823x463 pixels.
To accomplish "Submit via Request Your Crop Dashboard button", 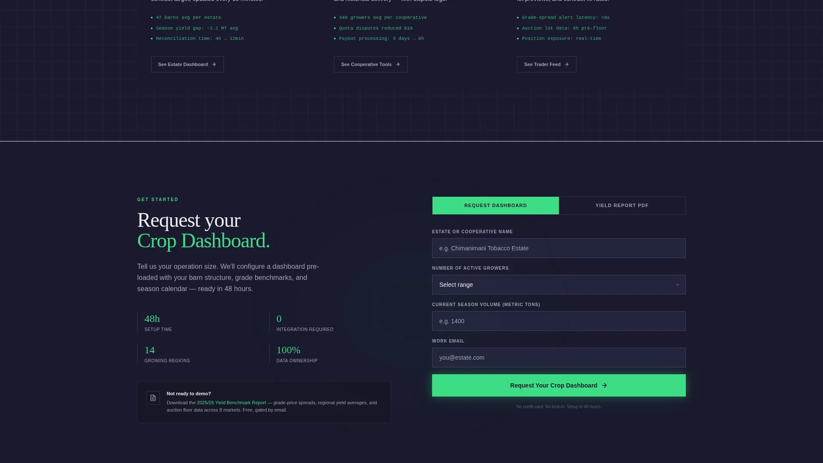I will (x=559, y=385).
